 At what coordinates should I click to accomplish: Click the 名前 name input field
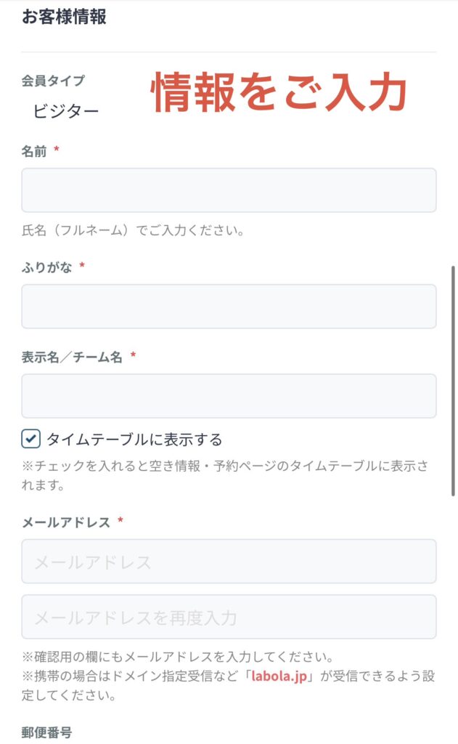point(229,190)
